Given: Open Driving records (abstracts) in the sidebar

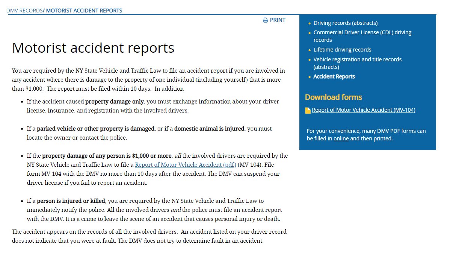Looking at the screenshot, I should [346, 23].
